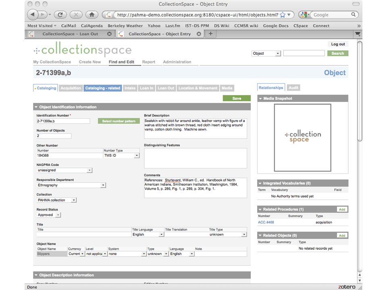Click the page vertical scrollbar thumb

tap(360, 91)
